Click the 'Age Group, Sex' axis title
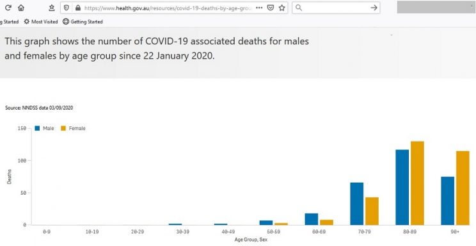 click(x=251, y=240)
